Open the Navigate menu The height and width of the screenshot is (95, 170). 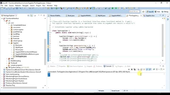(x=25, y=6)
